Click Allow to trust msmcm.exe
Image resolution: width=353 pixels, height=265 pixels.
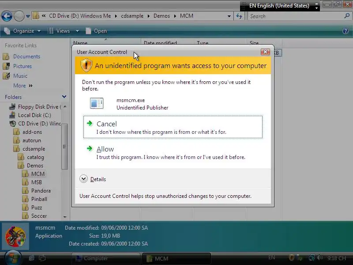(173, 153)
